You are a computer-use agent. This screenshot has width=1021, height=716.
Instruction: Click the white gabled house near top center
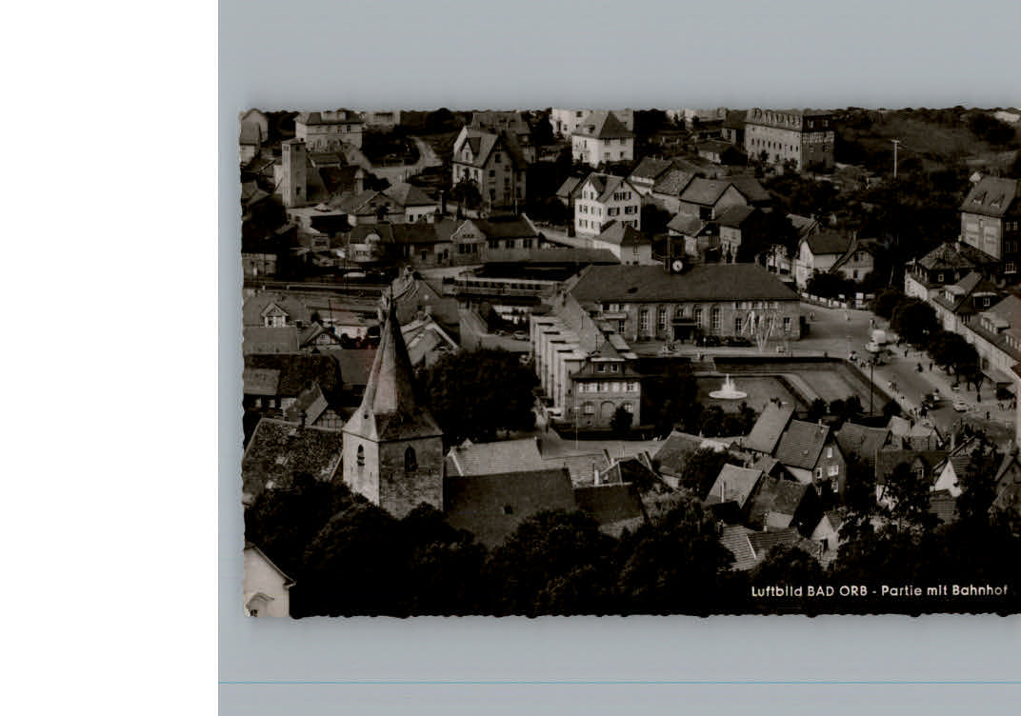pos(603,139)
